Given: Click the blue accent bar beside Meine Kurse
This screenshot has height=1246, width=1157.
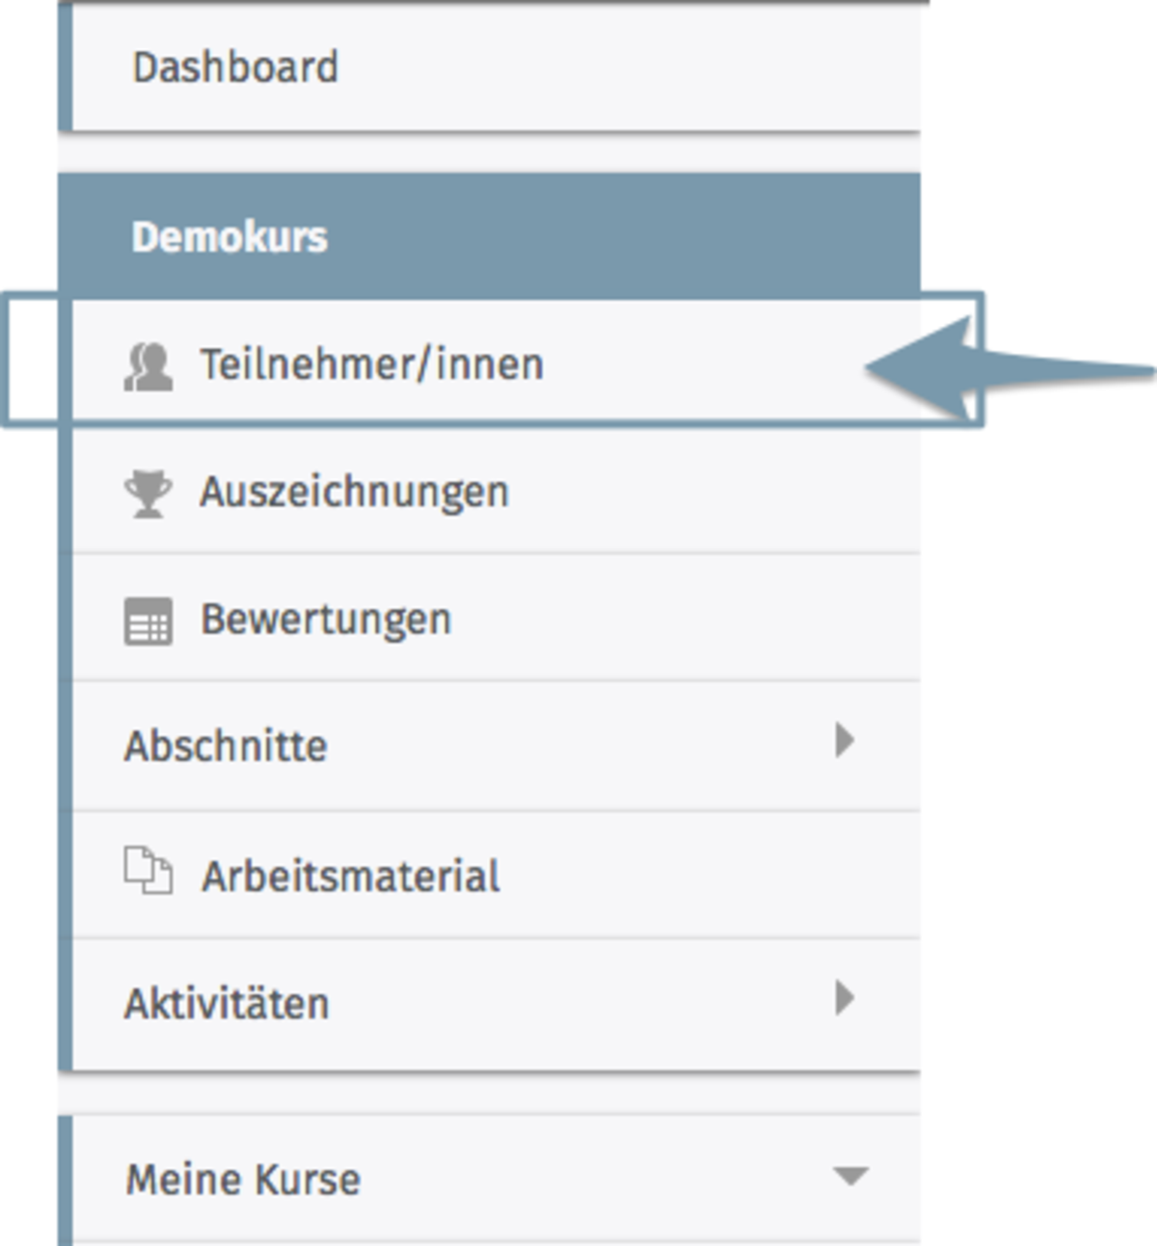Looking at the screenshot, I should click(x=65, y=1179).
